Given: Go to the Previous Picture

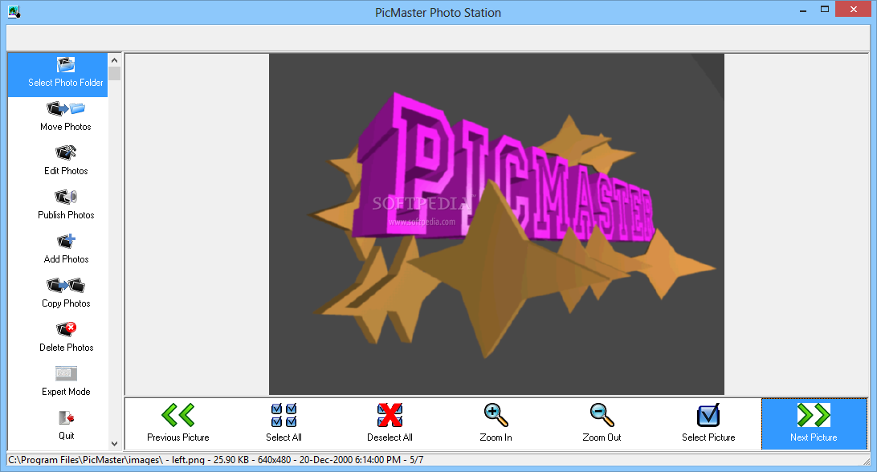Looking at the screenshot, I should coord(177,423).
